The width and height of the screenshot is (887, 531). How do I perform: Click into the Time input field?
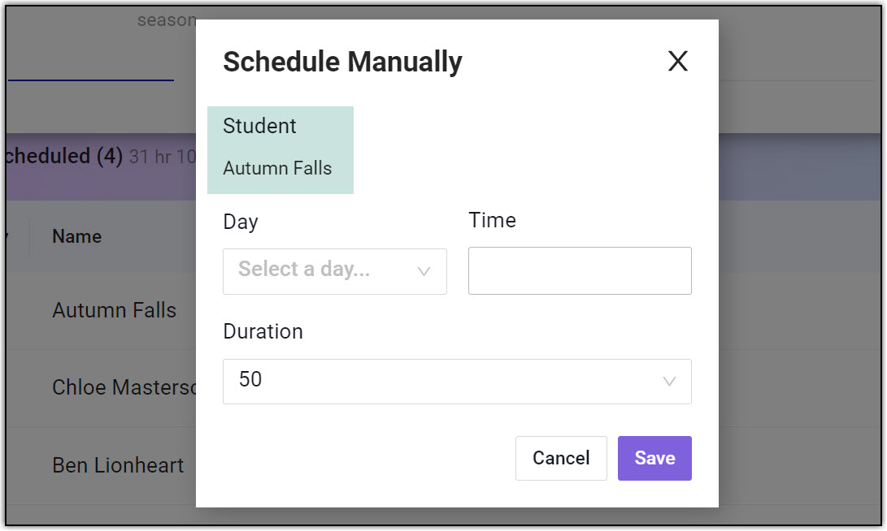coord(580,270)
